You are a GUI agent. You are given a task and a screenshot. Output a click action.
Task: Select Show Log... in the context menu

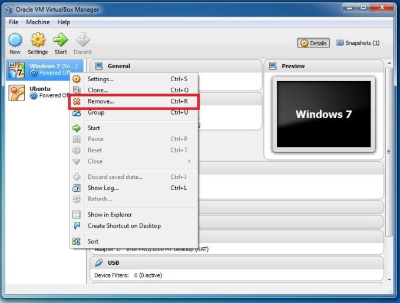(134, 188)
